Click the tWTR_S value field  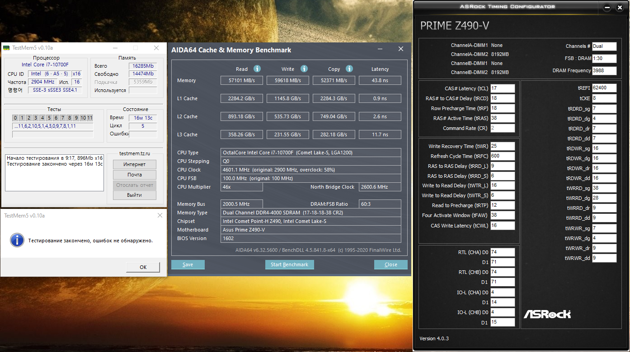[x=503, y=195]
